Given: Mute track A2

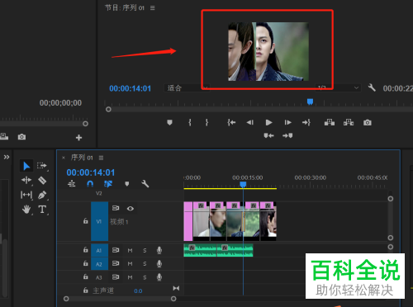Looking at the screenshot, I should 130,264.
